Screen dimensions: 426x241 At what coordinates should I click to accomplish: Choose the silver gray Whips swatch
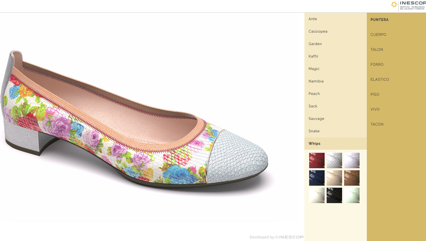(334, 161)
